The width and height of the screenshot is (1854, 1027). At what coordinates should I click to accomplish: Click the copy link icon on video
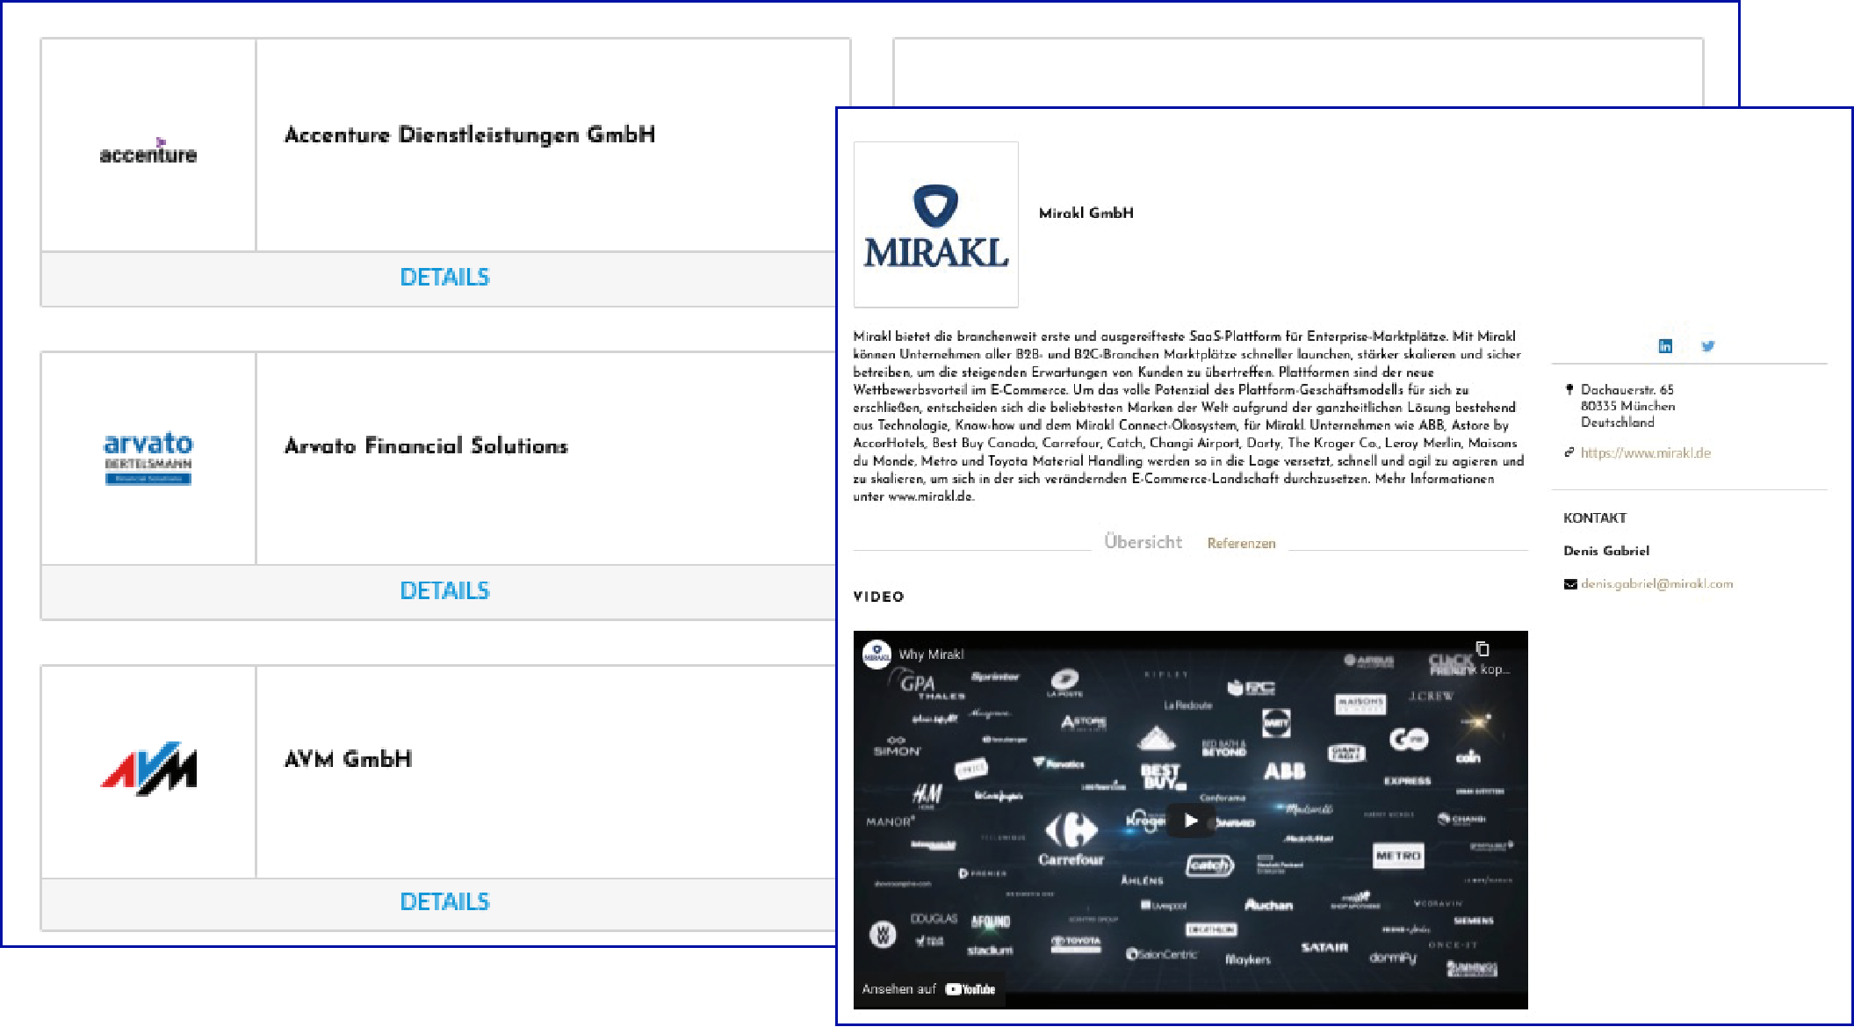[1482, 649]
